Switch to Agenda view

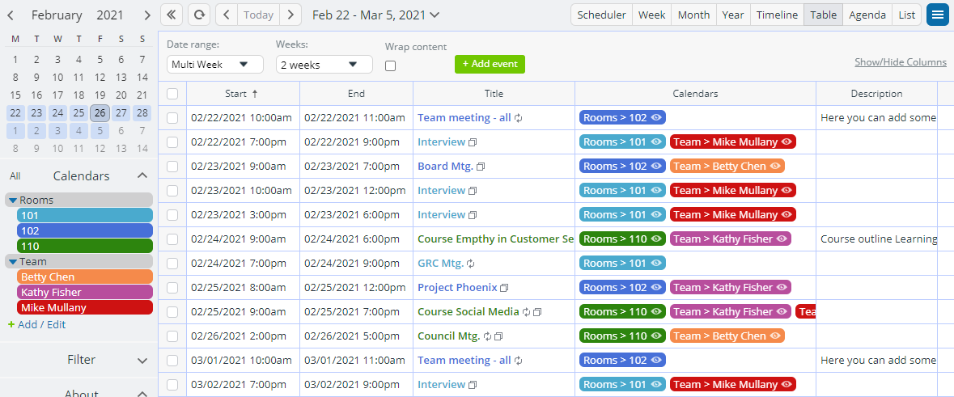(x=867, y=15)
